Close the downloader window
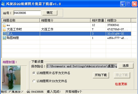This screenshot has height=94, width=138. click(x=134, y=4)
